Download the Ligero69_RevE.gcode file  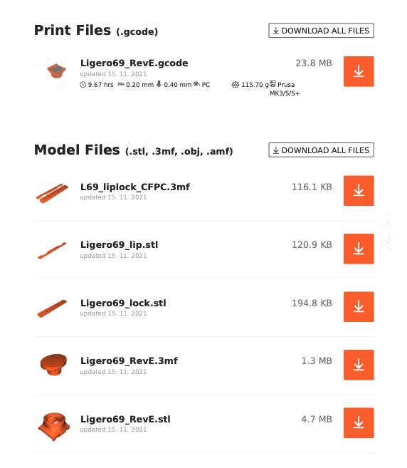(x=359, y=71)
